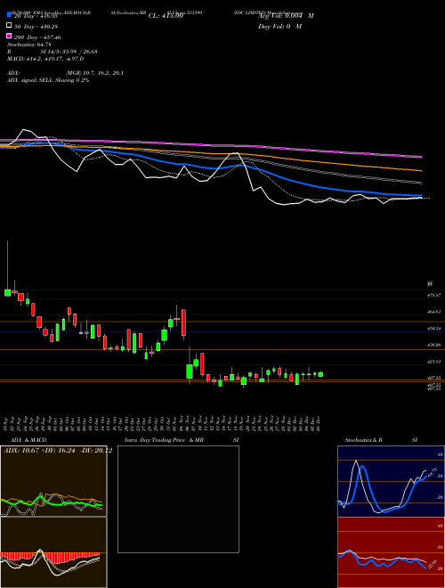445x588 pixels.
Task: Click the '(MGR) 10.7, 16.2, 20.1' ADX values
Action: coord(94,73)
